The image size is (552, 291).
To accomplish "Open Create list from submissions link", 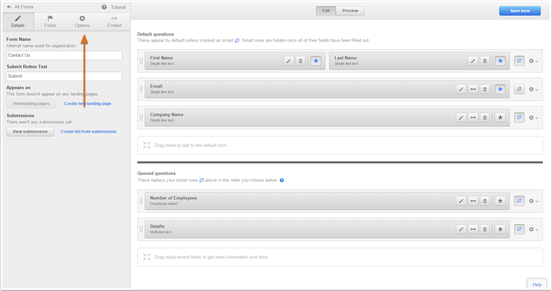I will coord(88,132).
